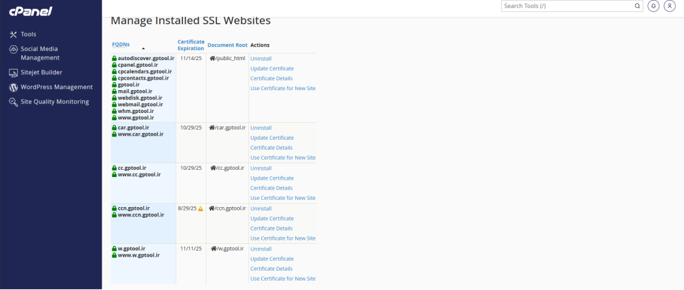Image resolution: width=684 pixels, height=290 pixels.
Task: Click the 11/11/25 expiration date
Action: pyautogui.click(x=191, y=249)
